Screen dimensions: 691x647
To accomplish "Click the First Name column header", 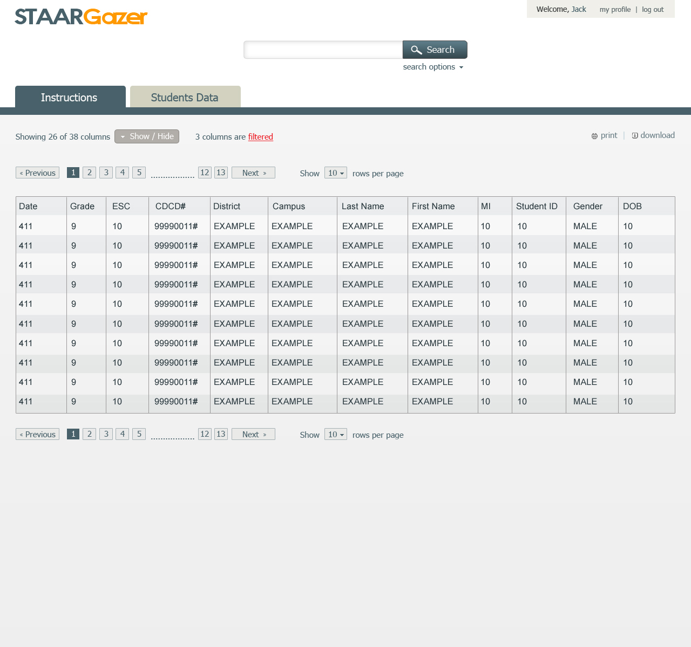I will (x=443, y=206).
